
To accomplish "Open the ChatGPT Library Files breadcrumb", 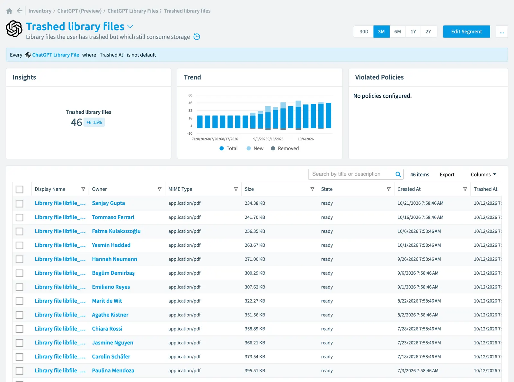I will coord(133,11).
